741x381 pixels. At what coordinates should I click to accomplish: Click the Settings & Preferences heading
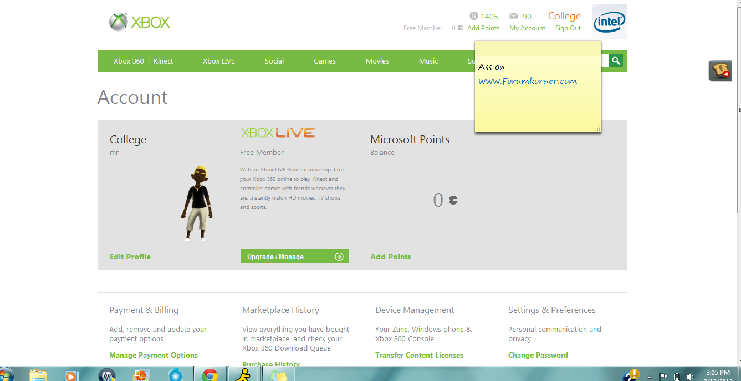(552, 310)
